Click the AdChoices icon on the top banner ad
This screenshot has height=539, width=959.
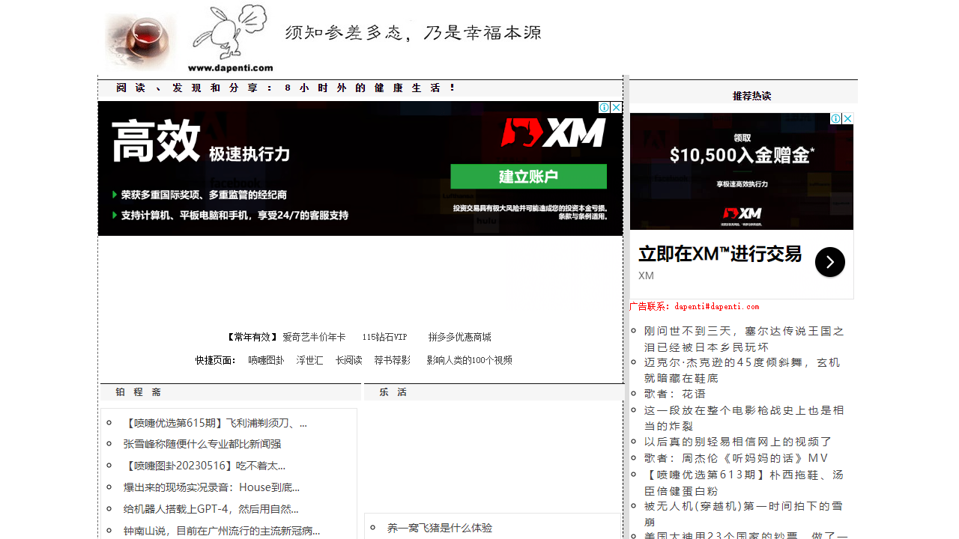[605, 107]
